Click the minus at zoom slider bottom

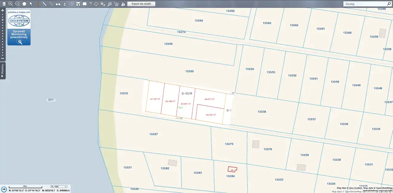[2, 58]
